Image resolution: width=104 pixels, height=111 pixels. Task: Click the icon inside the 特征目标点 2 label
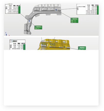[x=36, y=27]
